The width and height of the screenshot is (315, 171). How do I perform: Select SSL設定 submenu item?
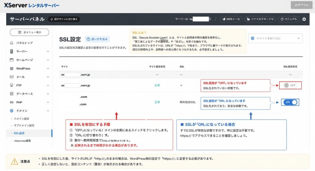19,133
